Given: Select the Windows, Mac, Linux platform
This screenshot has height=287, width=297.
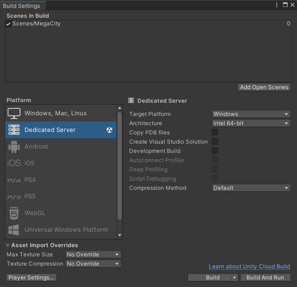Looking at the screenshot, I should click(61, 113).
